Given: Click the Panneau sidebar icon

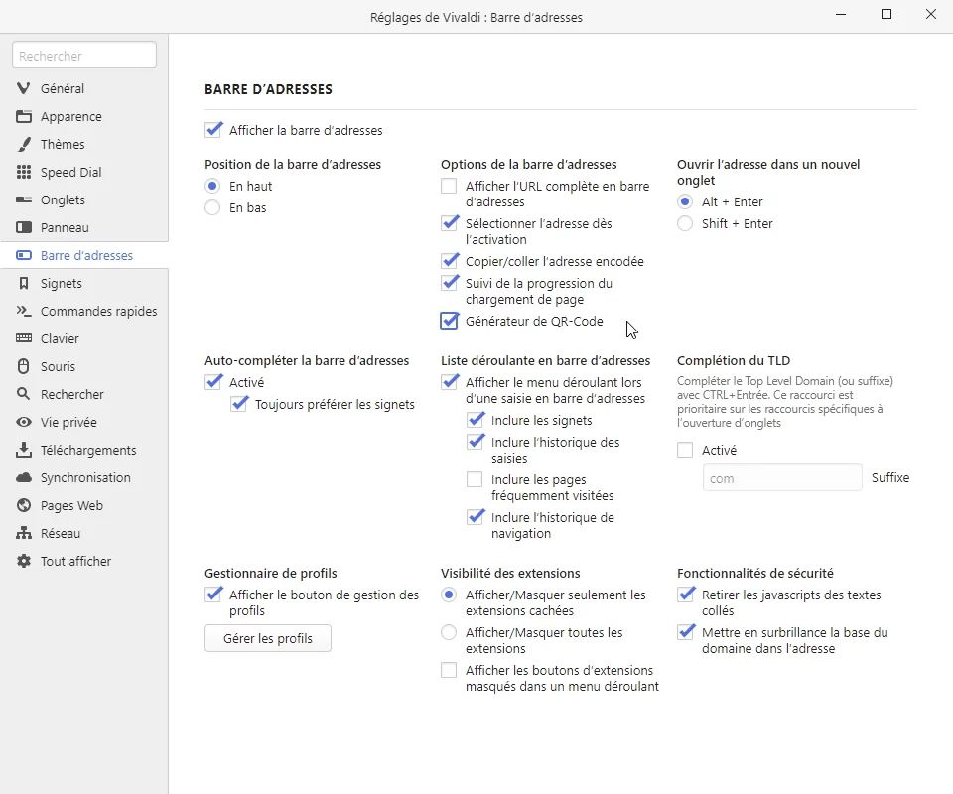Looking at the screenshot, I should pyautogui.click(x=24, y=228).
